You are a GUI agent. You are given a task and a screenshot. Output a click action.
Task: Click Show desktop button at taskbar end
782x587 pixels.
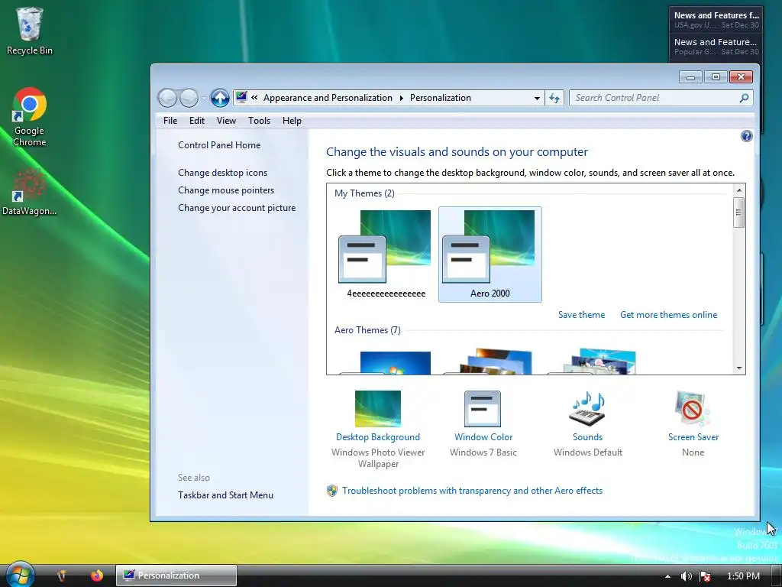click(x=776, y=576)
